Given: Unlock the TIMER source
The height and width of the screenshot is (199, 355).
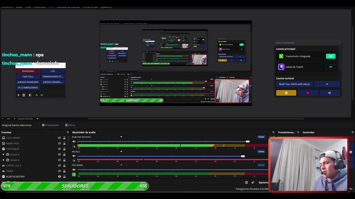Looking at the screenshot, I should coord(64,171).
